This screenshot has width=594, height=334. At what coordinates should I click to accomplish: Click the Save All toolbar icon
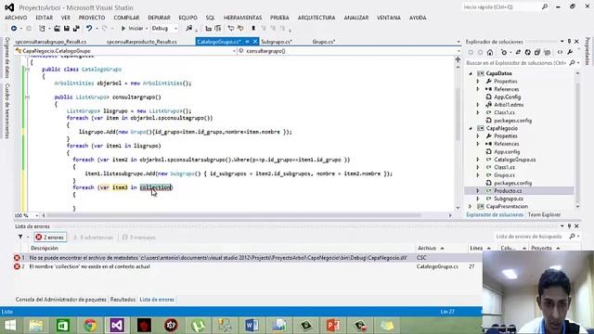click(x=76, y=29)
